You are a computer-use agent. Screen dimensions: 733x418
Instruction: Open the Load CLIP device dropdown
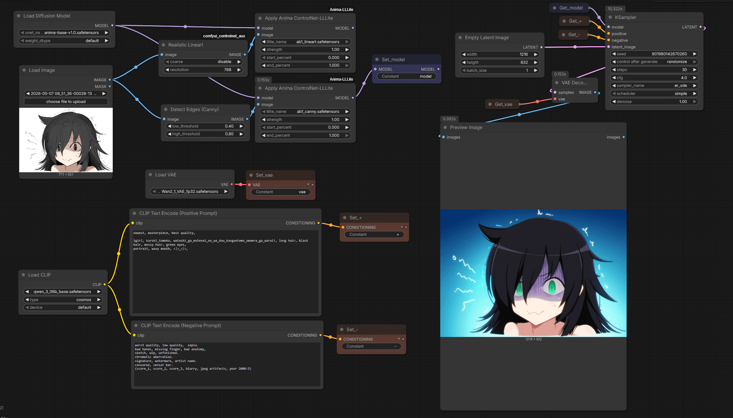63,308
